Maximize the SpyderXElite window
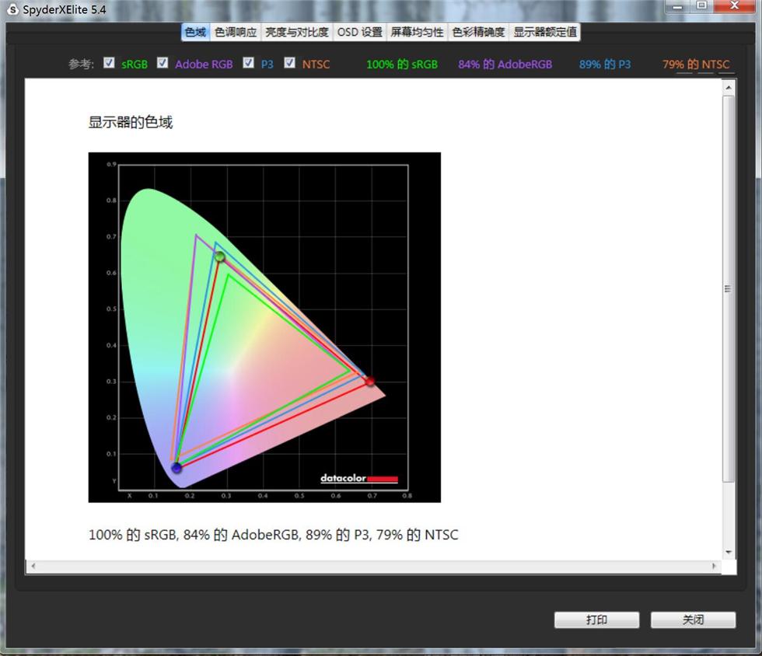This screenshot has height=656, width=762. 701,6
